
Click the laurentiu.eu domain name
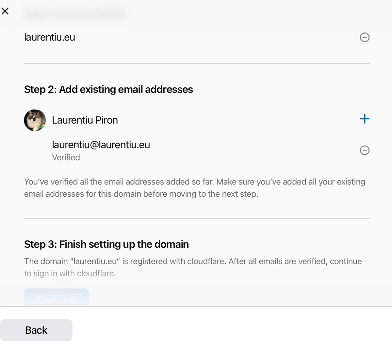(x=50, y=37)
